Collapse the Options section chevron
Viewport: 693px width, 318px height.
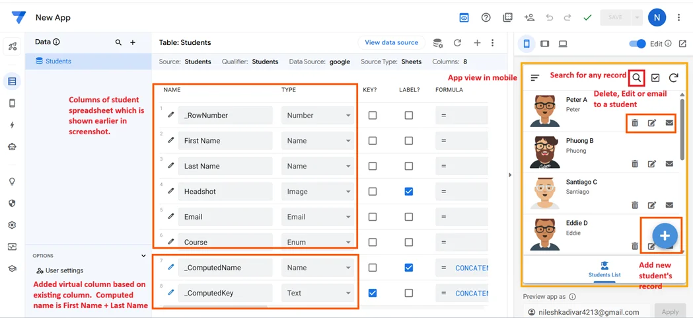(143, 256)
